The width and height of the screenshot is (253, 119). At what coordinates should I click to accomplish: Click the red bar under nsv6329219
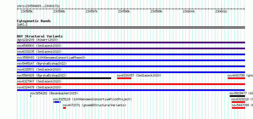tap(238, 102)
